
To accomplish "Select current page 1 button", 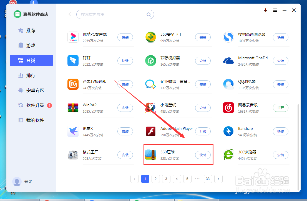I will coord(145,179).
